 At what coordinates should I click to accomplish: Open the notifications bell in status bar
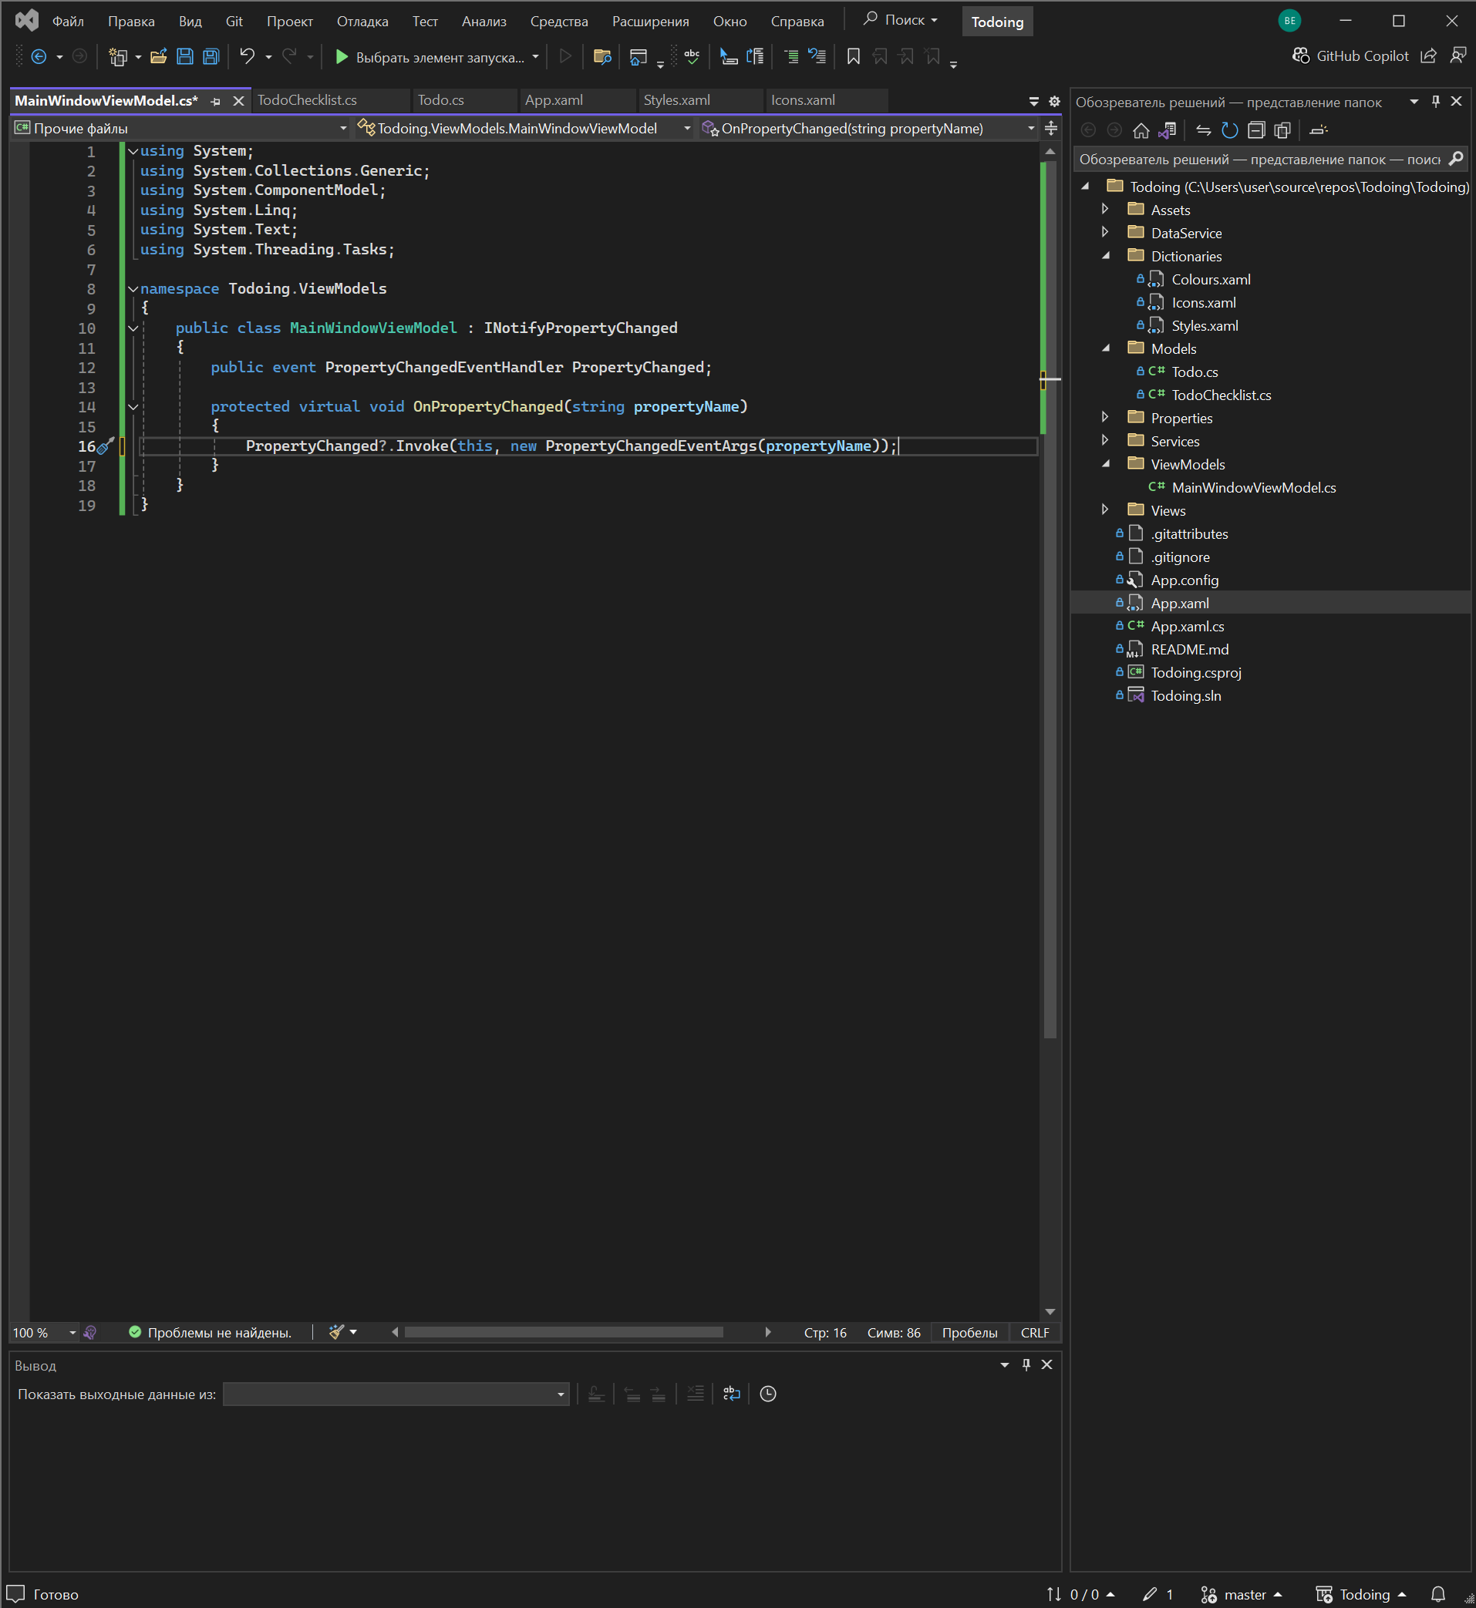click(1437, 1593)
